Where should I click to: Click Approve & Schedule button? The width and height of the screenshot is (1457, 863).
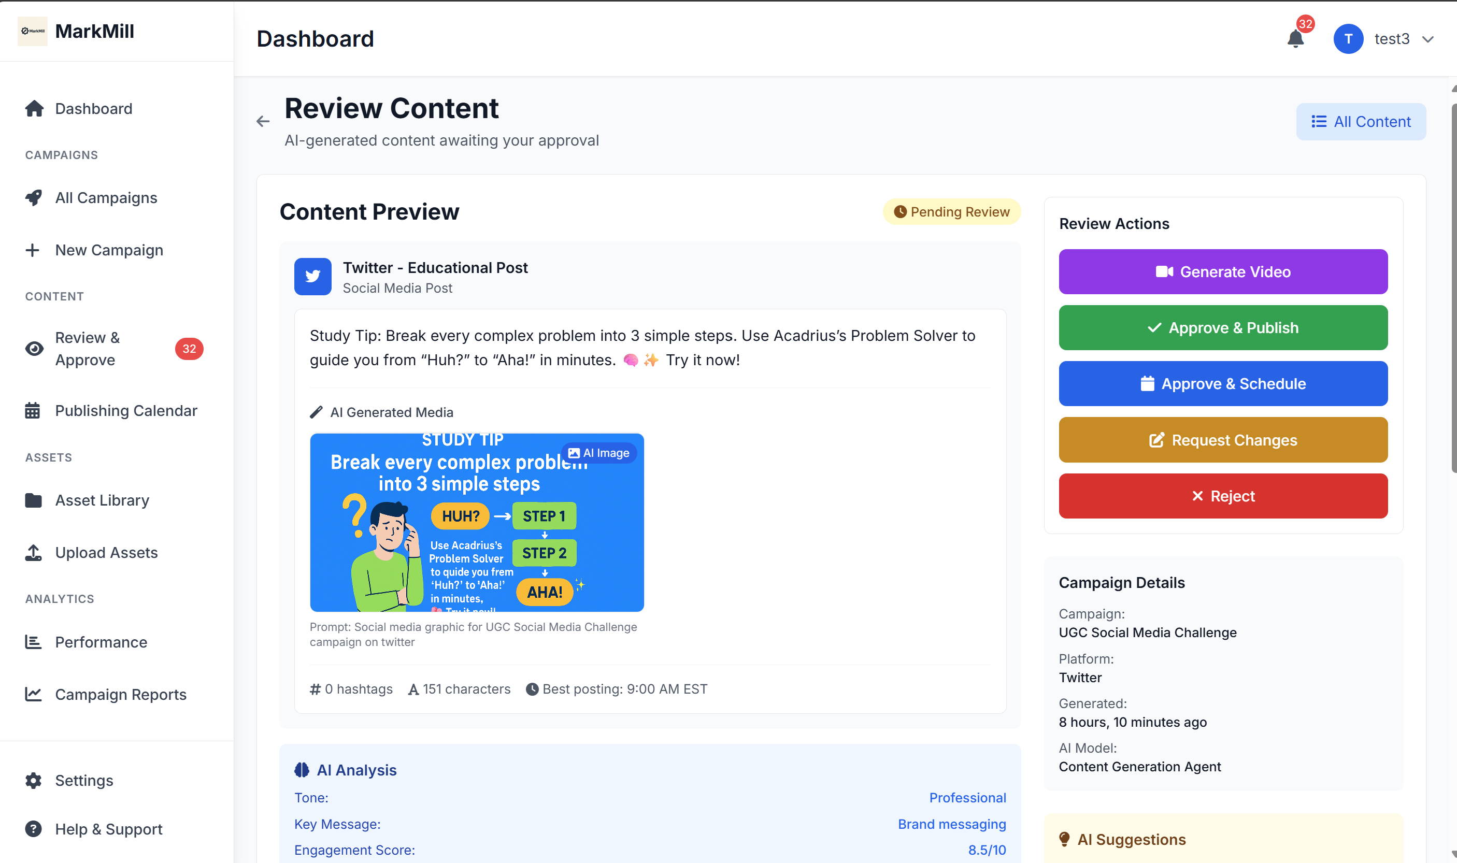tap(1223, 384)
